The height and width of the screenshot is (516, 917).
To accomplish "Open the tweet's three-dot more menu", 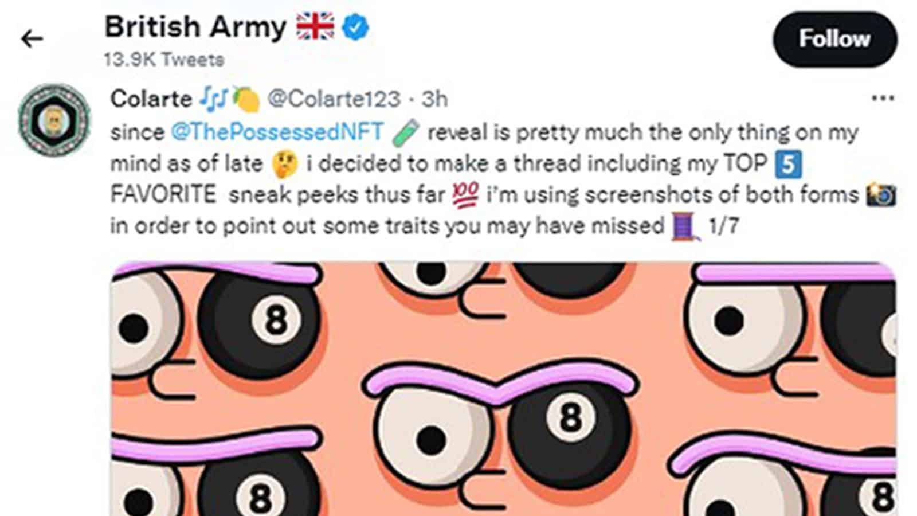I will click(x=882, y=99).
